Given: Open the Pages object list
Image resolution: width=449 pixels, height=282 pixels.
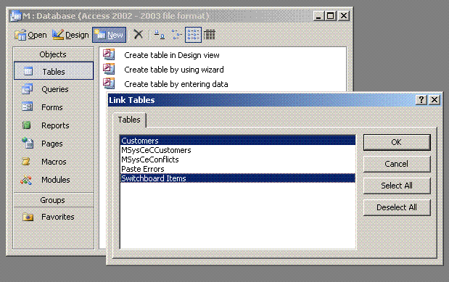Looking at the screenshot, I should [54, 144].
